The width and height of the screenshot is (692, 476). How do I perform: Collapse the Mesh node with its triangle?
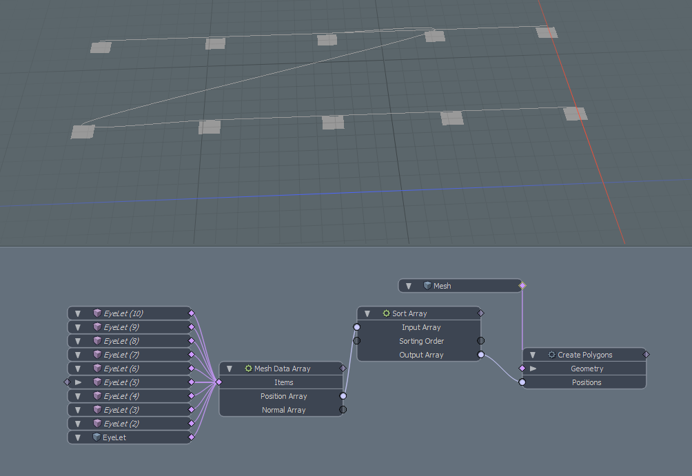409,285
